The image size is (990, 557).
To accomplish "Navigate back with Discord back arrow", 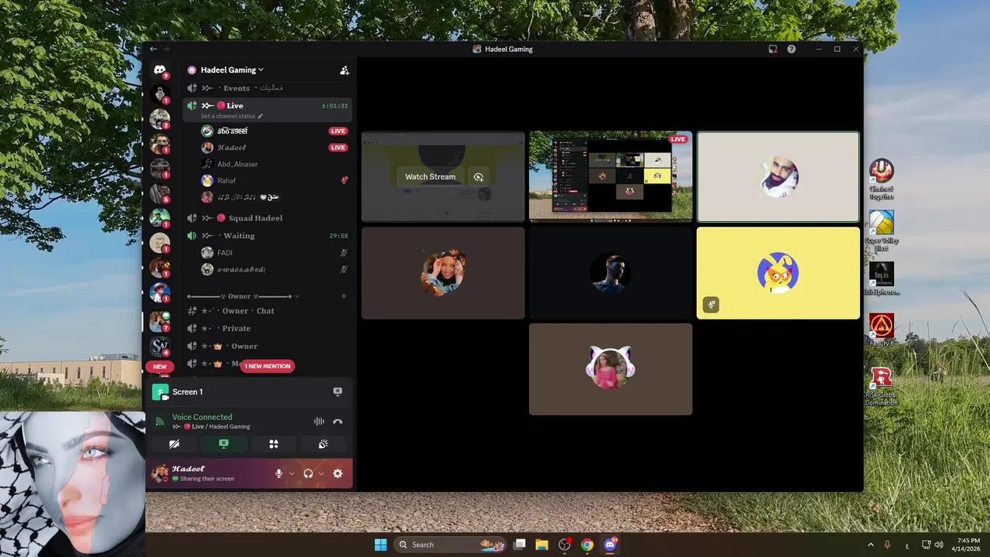I will tap(153, 49).
